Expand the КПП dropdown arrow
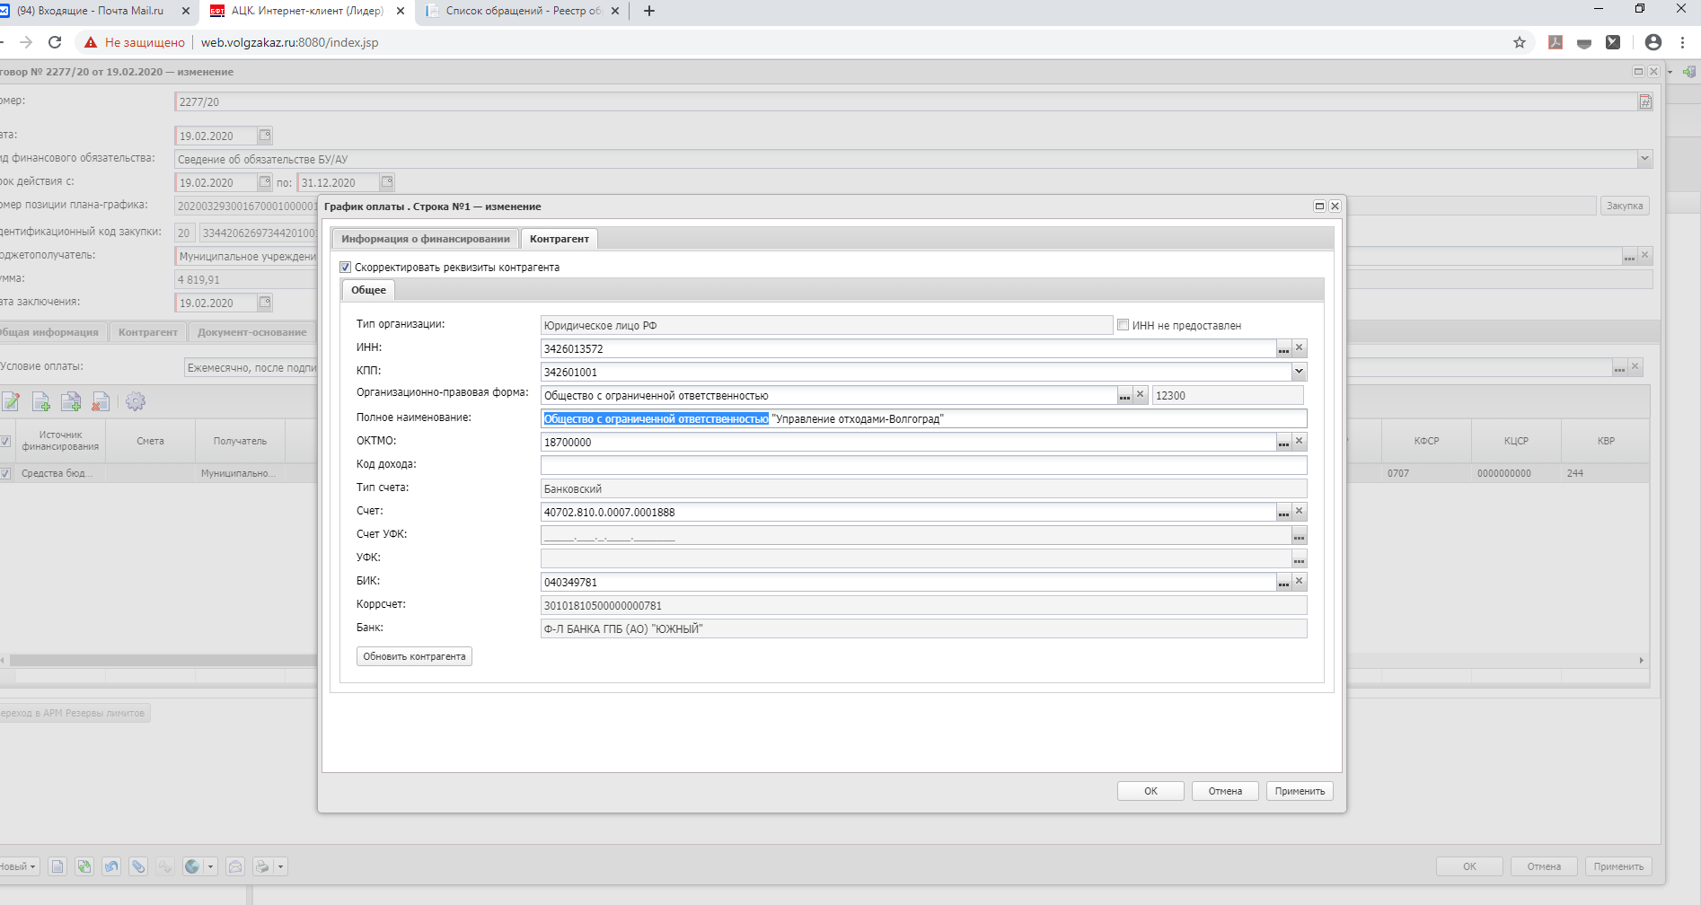The image size is (1701, 905). (1299, 372)
